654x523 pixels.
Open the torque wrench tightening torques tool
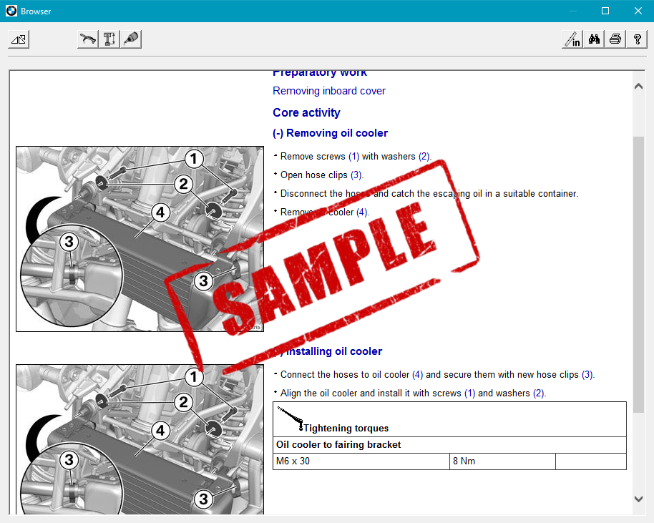(x=88, y=39)
